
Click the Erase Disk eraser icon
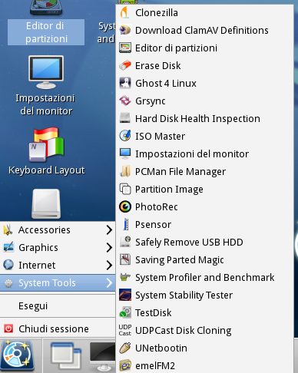125,65
